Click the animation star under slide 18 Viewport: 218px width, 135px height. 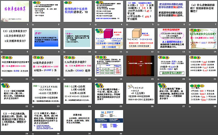(x=96, y=79)
